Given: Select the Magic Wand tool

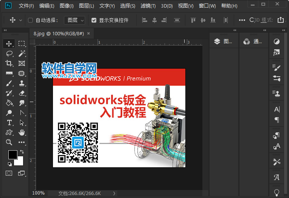Looking at the screenshot, I should (x=22, y=53).
